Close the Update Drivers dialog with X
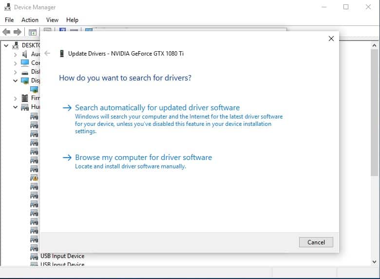This screenshot has width=380, height=279. coord(331,39)
